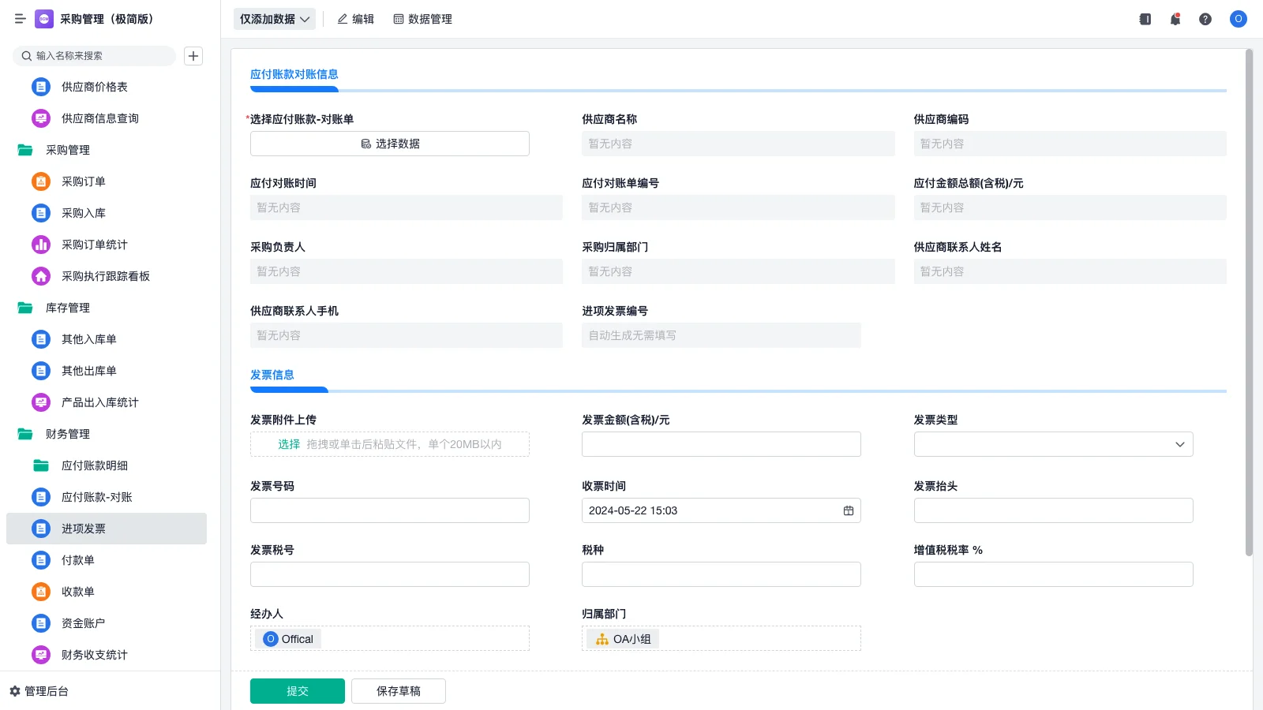Click the 产品出入库统计 report icon
The image size is (1263, 710).
point(41,402)
